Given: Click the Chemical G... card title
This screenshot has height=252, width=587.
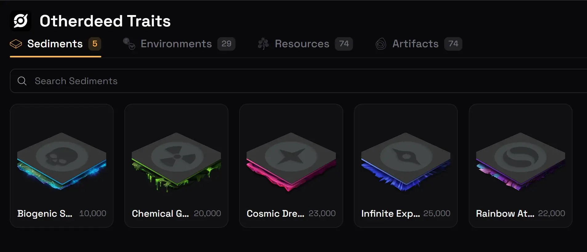Looking at the screenshot, I should (160, 214).
